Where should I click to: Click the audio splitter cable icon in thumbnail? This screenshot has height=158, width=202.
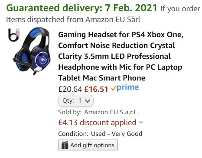pyautogui.click(x=14, y=35)
